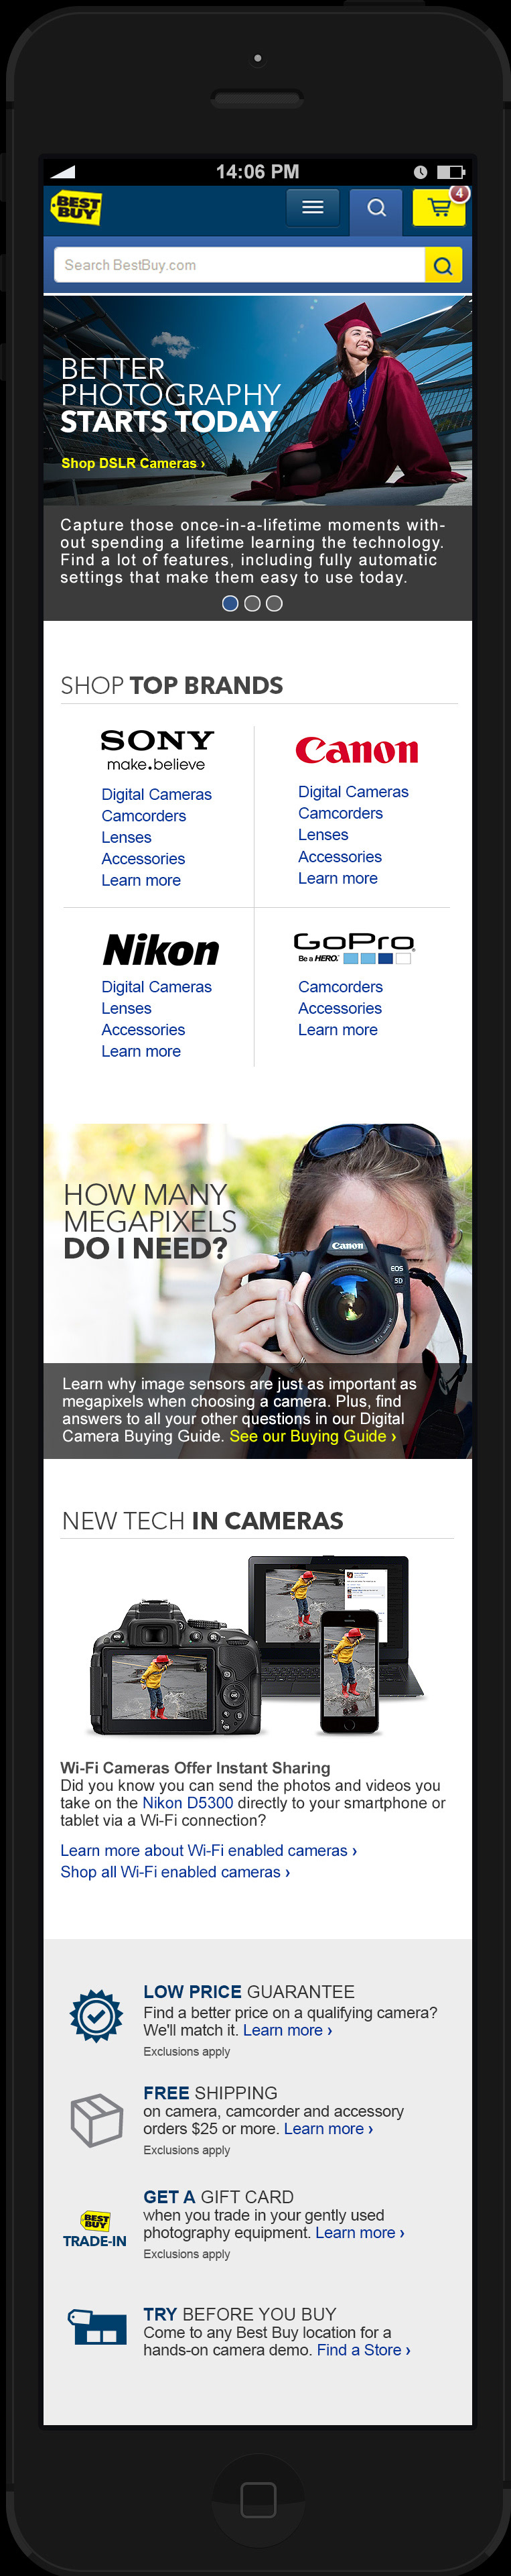This screenshot has width=511, height=2576.
Task: Click the yellow search submit button
Action: [x=443, y=265]
